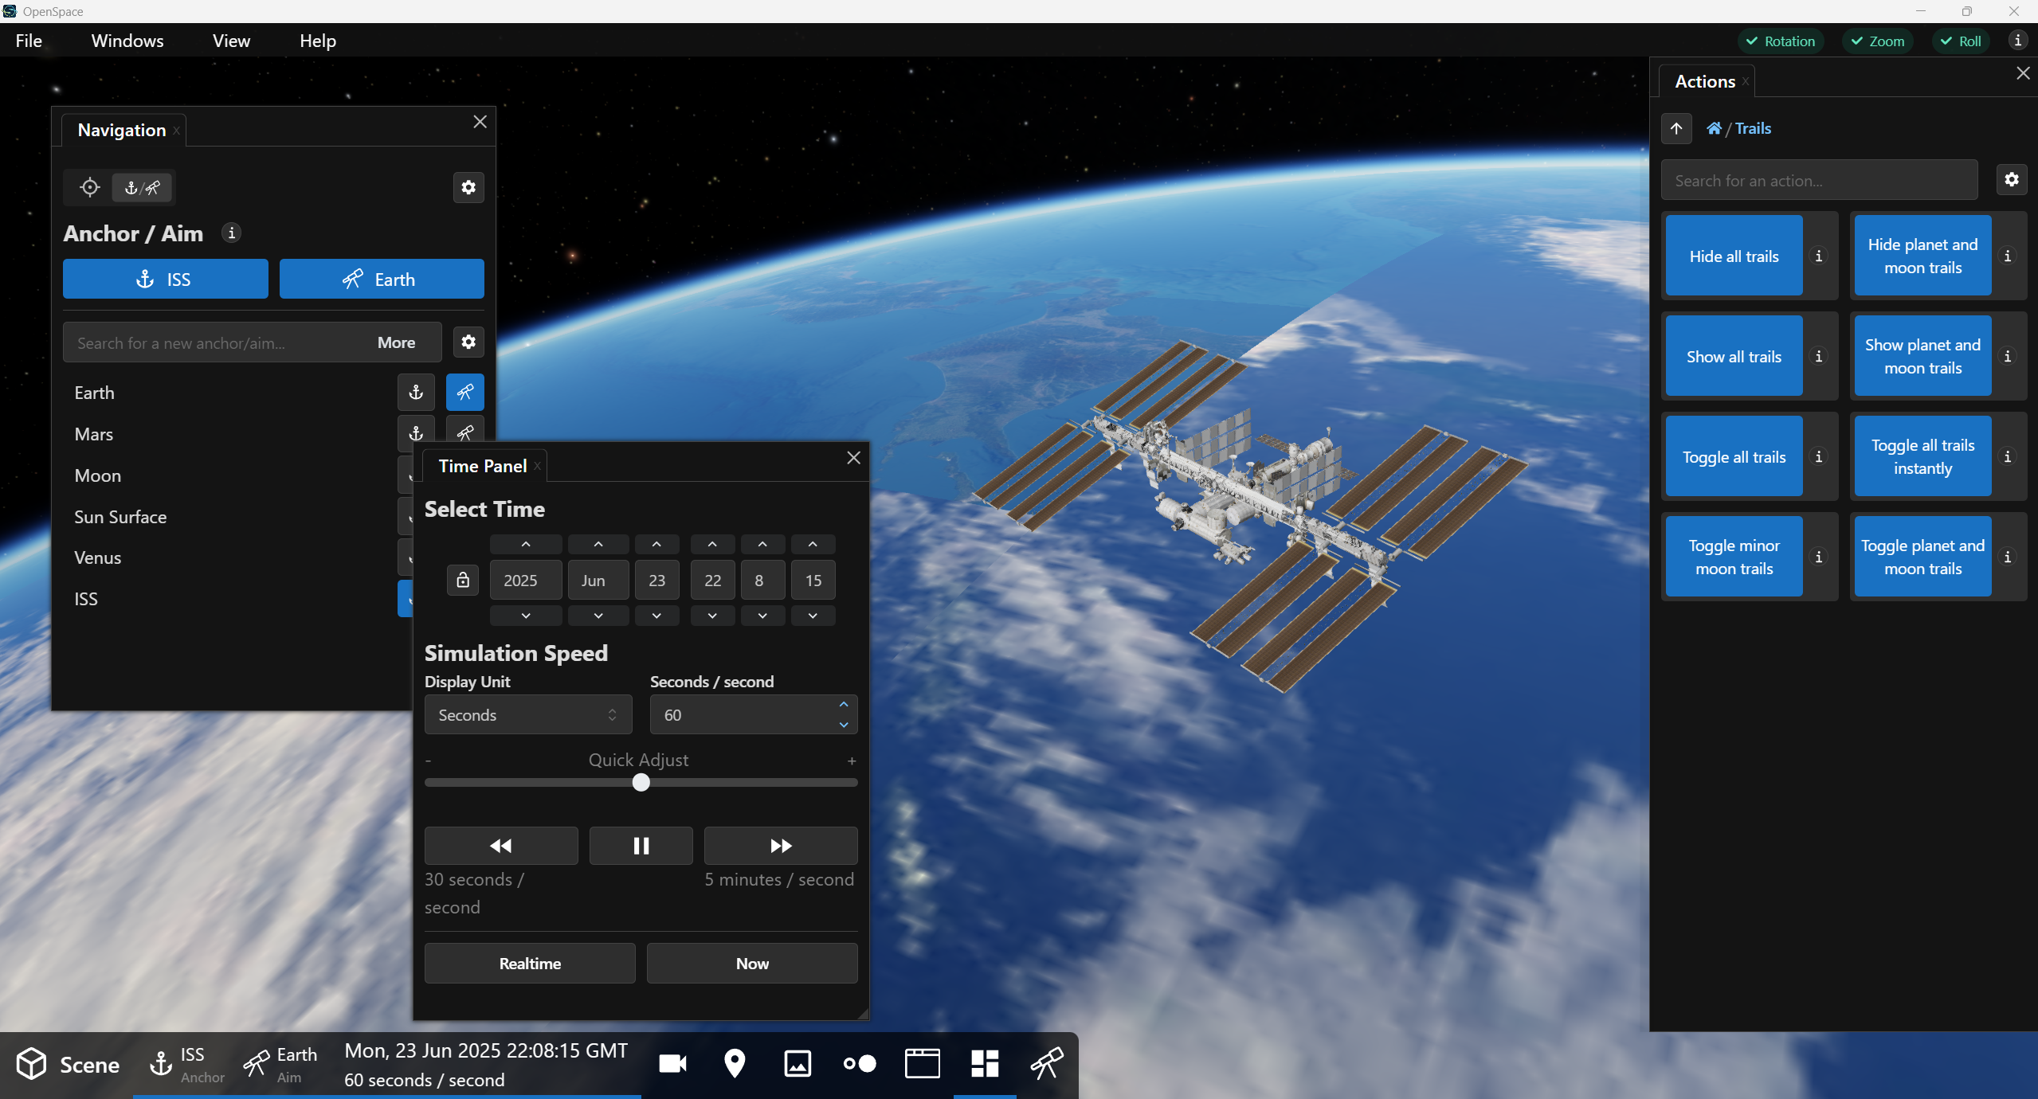Increase the day with up chevron
The image size is (2038, 1099).
click(656, 544)
